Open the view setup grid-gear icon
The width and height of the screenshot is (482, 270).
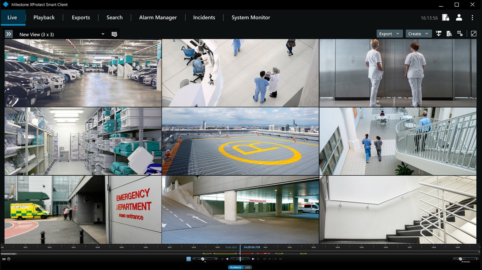coord(460,34)
